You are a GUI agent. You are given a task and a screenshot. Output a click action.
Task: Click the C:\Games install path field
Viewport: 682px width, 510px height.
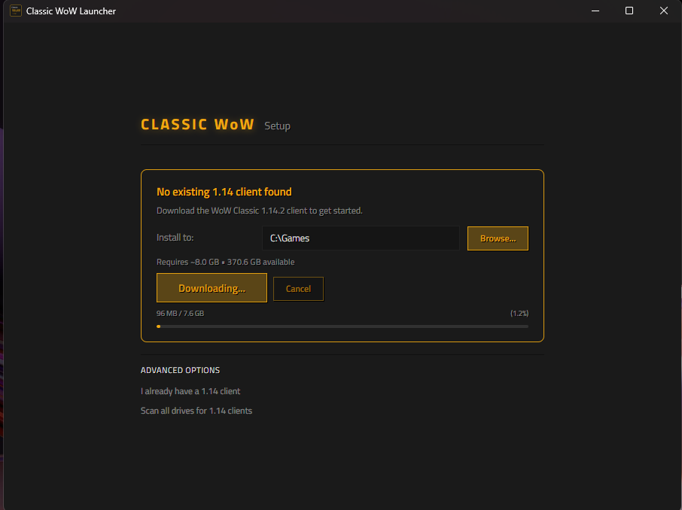[361, 238]
